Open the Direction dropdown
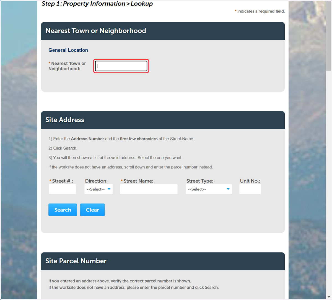This screenshot has height=300, width=332. (98, 189)
